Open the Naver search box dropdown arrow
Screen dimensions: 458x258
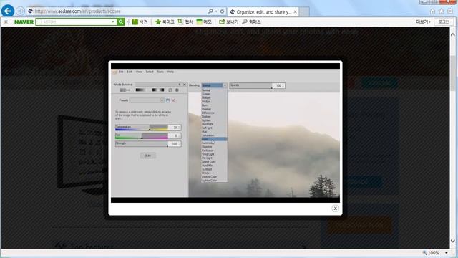click(x=113, y=21)
